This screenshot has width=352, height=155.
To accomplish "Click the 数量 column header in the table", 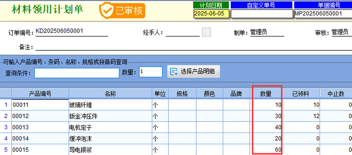I will 266,94.
